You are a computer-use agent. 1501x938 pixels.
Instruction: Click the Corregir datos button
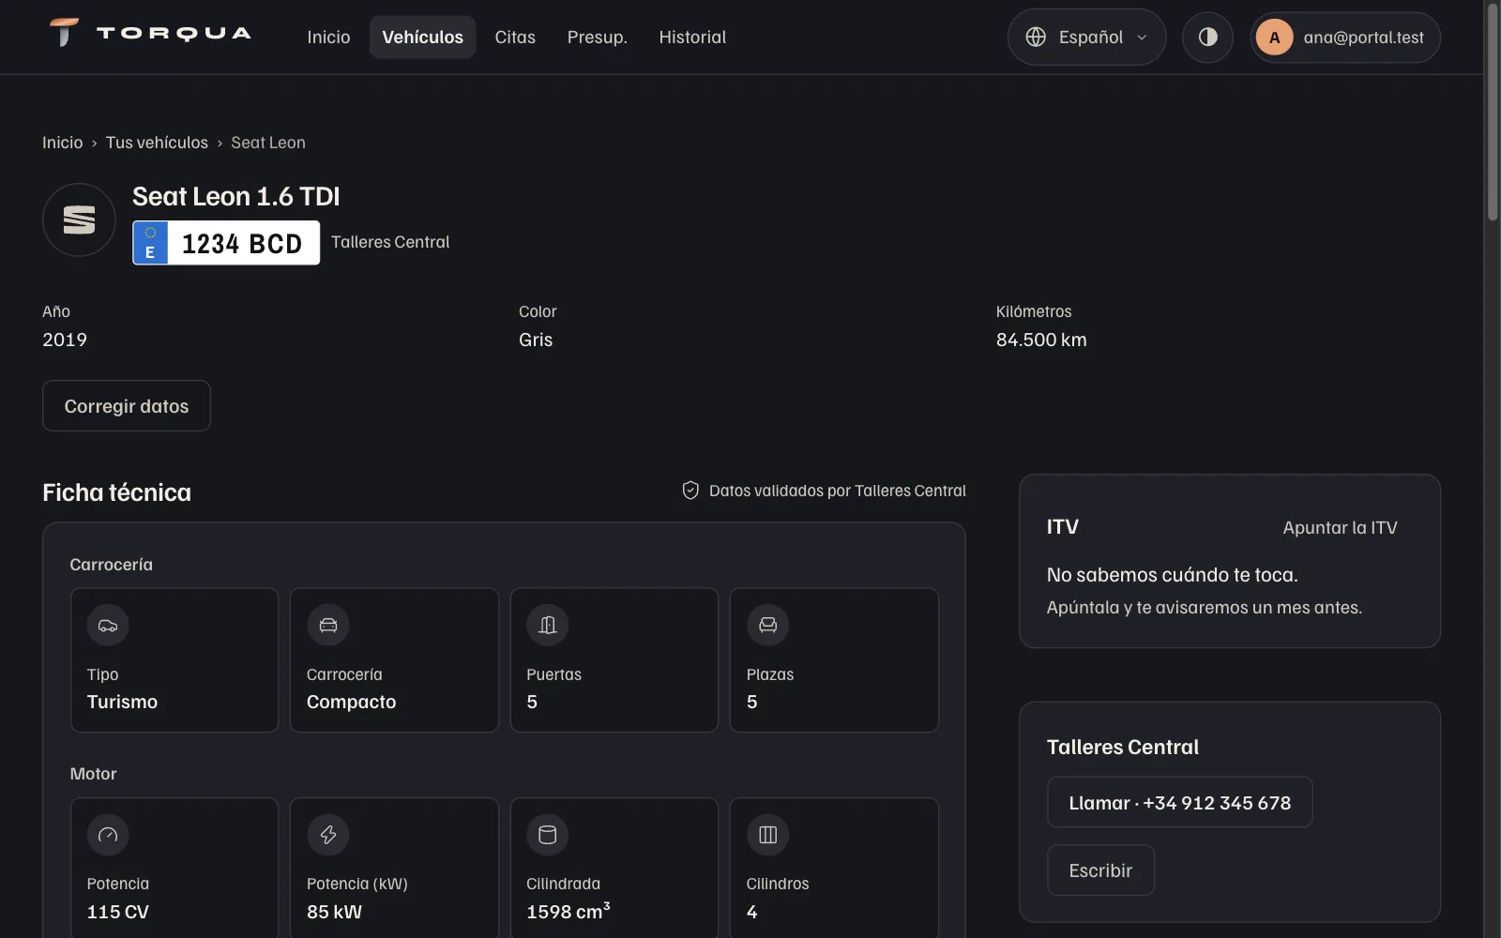(x=127, y=405)
